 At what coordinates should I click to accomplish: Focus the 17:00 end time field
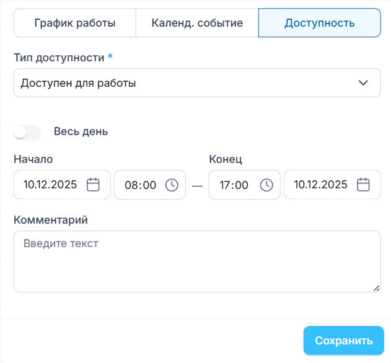coord(234,185)
